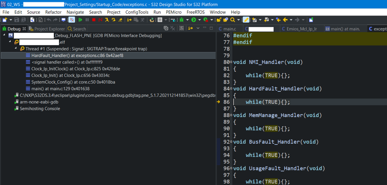This screenshot has height=185, width=387.
Task: Click the Step Into icon
Action: (107, 20)
